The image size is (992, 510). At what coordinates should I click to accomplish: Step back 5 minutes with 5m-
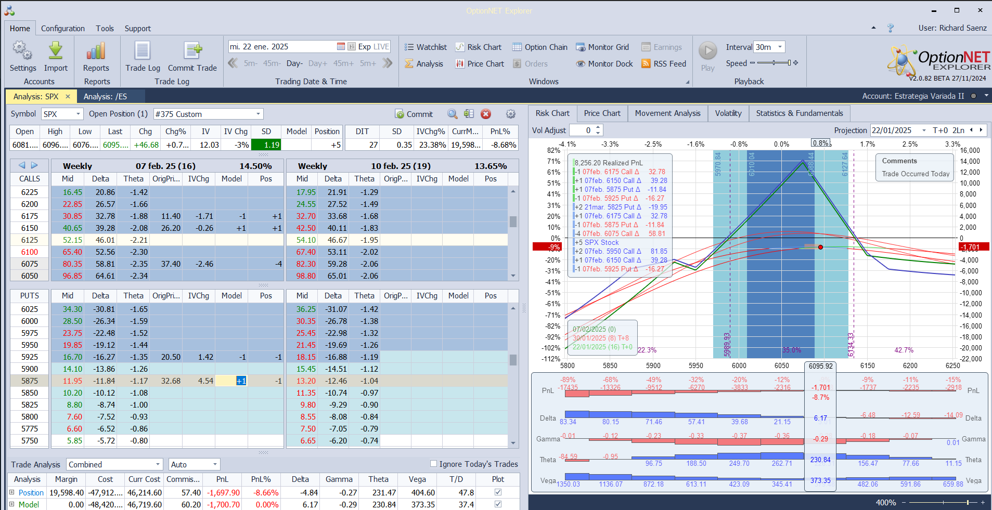[x=250, y=63]
